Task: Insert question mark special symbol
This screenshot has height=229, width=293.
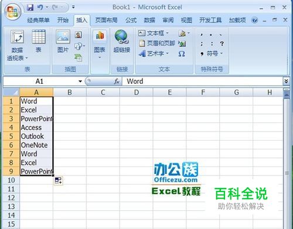Action: (222, 43)
